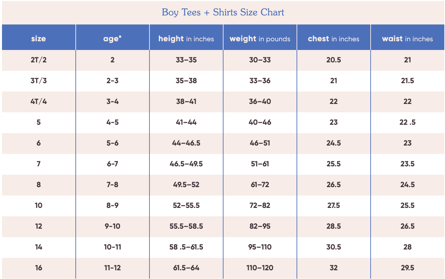Select age range 11-12
Viewport: 445px width, 279px height.
(x=112, y=268)
